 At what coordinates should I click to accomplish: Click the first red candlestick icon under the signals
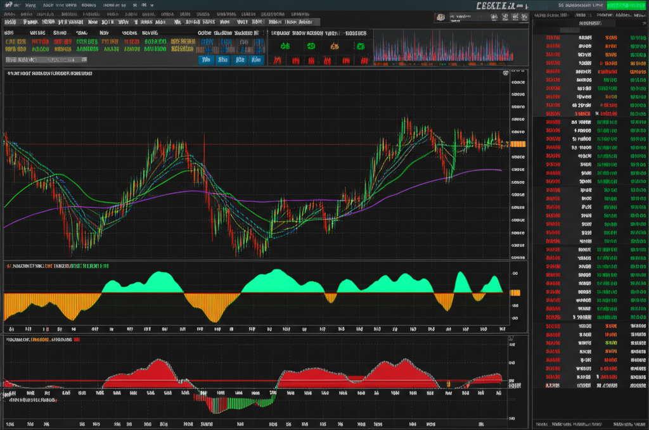278,61
